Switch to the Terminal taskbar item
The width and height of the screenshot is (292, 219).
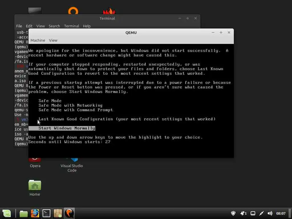46,213
